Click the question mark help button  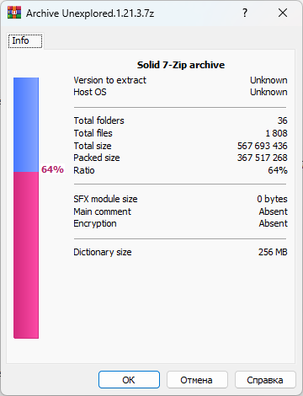[245, 13]
